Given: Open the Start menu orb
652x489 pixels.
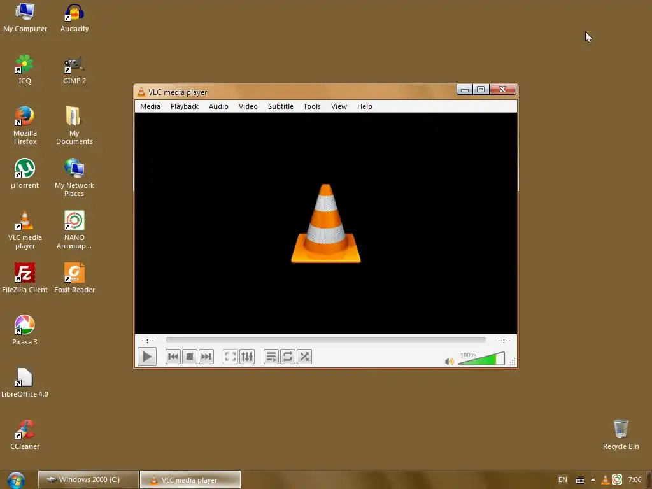Looking at the screenshot, I should pyautogui.click(x=16, y=480).
